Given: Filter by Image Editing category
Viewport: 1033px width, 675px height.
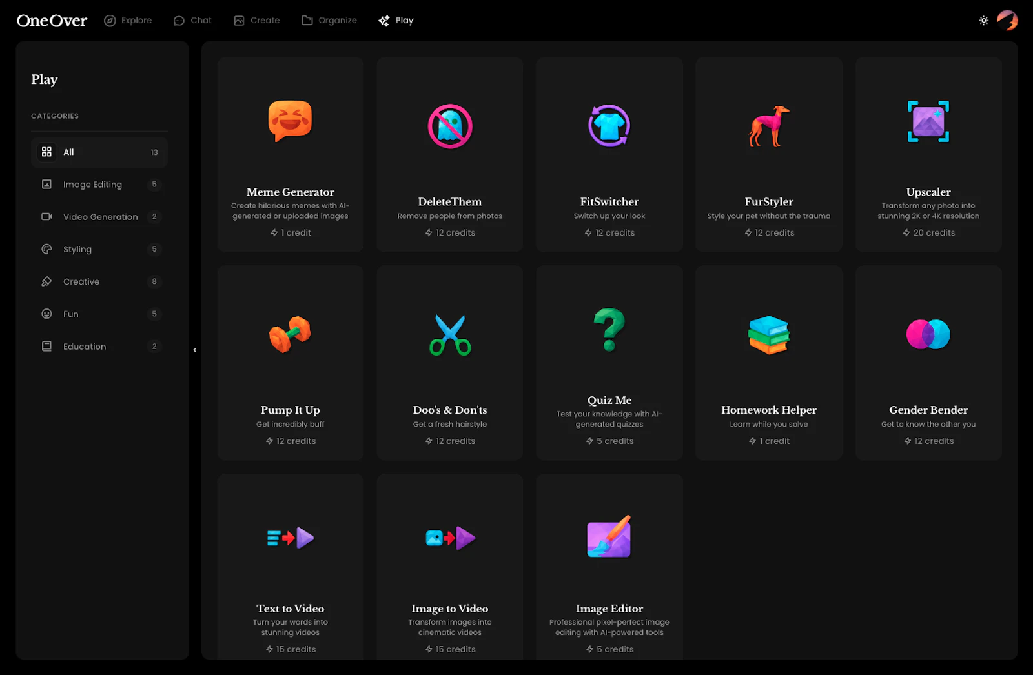Looking at the screenshot, I should (x=99, y=185).
